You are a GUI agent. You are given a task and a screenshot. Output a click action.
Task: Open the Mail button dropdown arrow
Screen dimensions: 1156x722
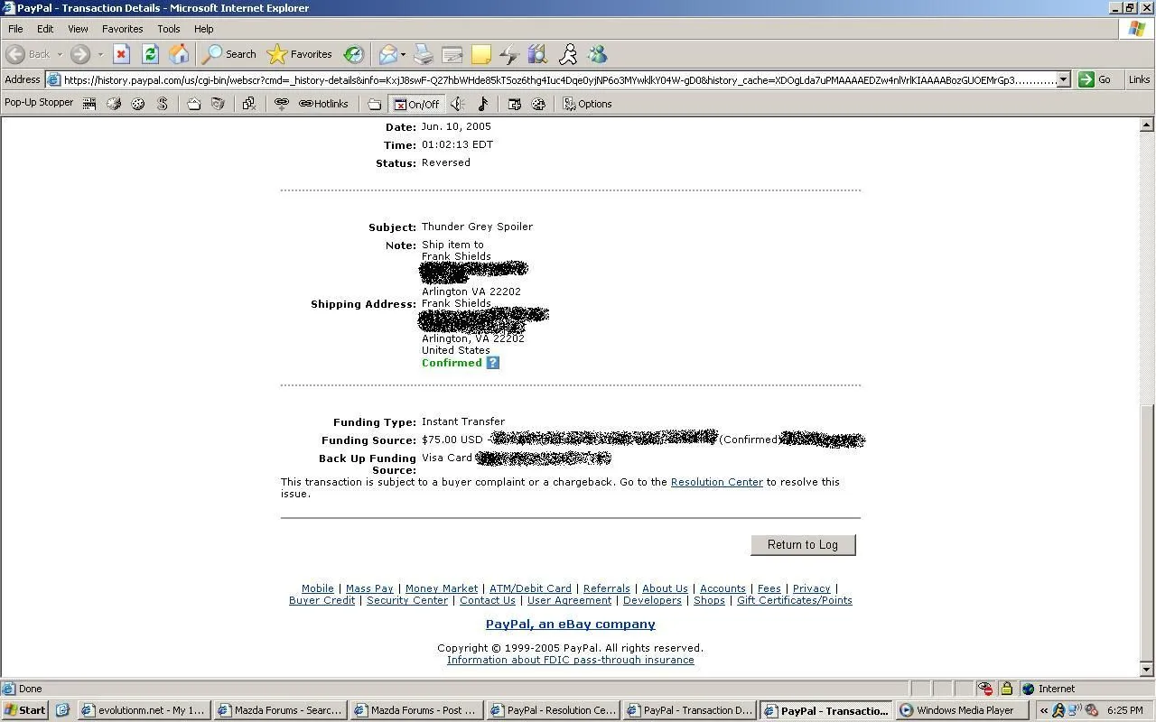click(x=403, y=54)
